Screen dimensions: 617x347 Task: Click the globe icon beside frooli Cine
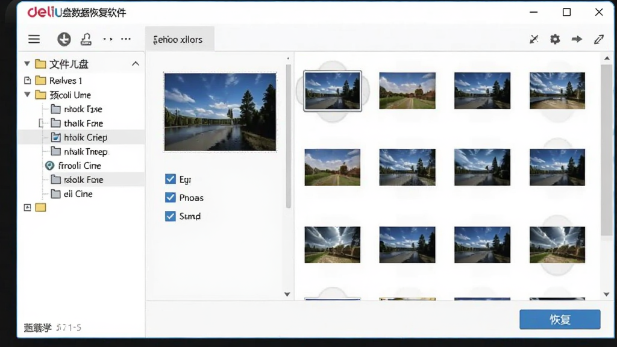click(x=49, y=166)
